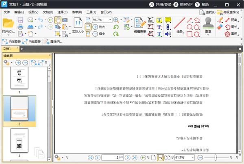244x164 pixels.
Task: Close the 缩略图 thumbnail panel
Action: [x=50, y=55]
